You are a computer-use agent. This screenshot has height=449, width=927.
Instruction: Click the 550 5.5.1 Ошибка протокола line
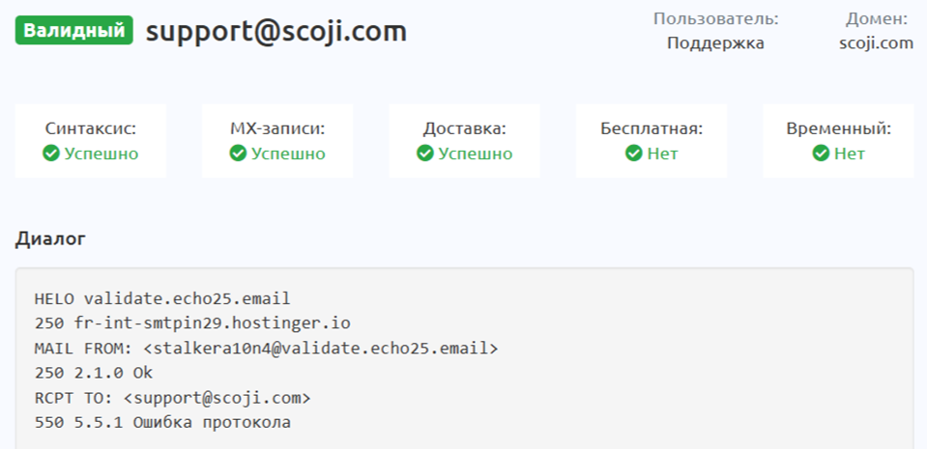(162, 423)
